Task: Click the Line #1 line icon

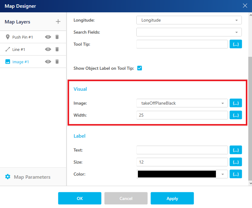Action: (x=7, y=49)
